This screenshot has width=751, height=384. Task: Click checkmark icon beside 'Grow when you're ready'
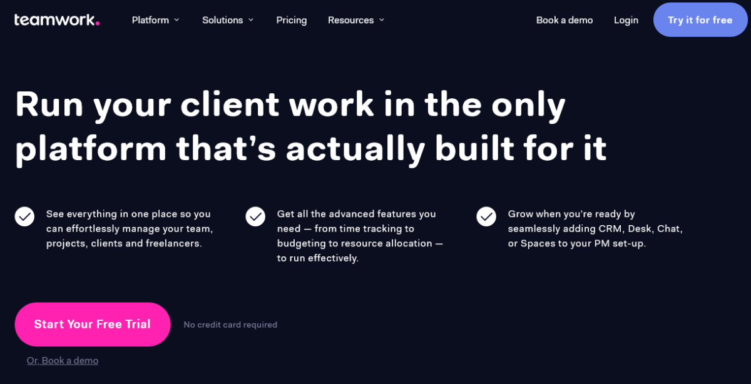(486, 216)
